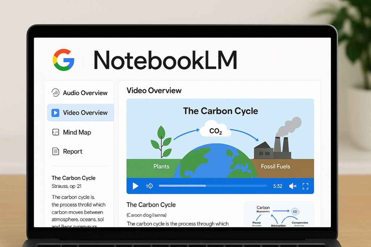371x247 pixels.
Task: Click the NotebookLM title
Action: (165, 60)
